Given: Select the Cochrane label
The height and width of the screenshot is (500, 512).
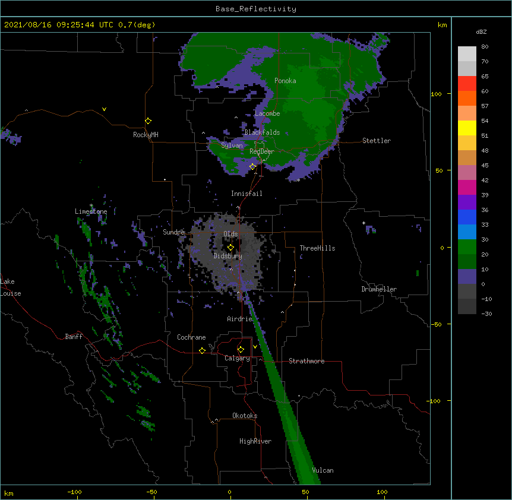Looking at the screenshot, I should point(191,337).
